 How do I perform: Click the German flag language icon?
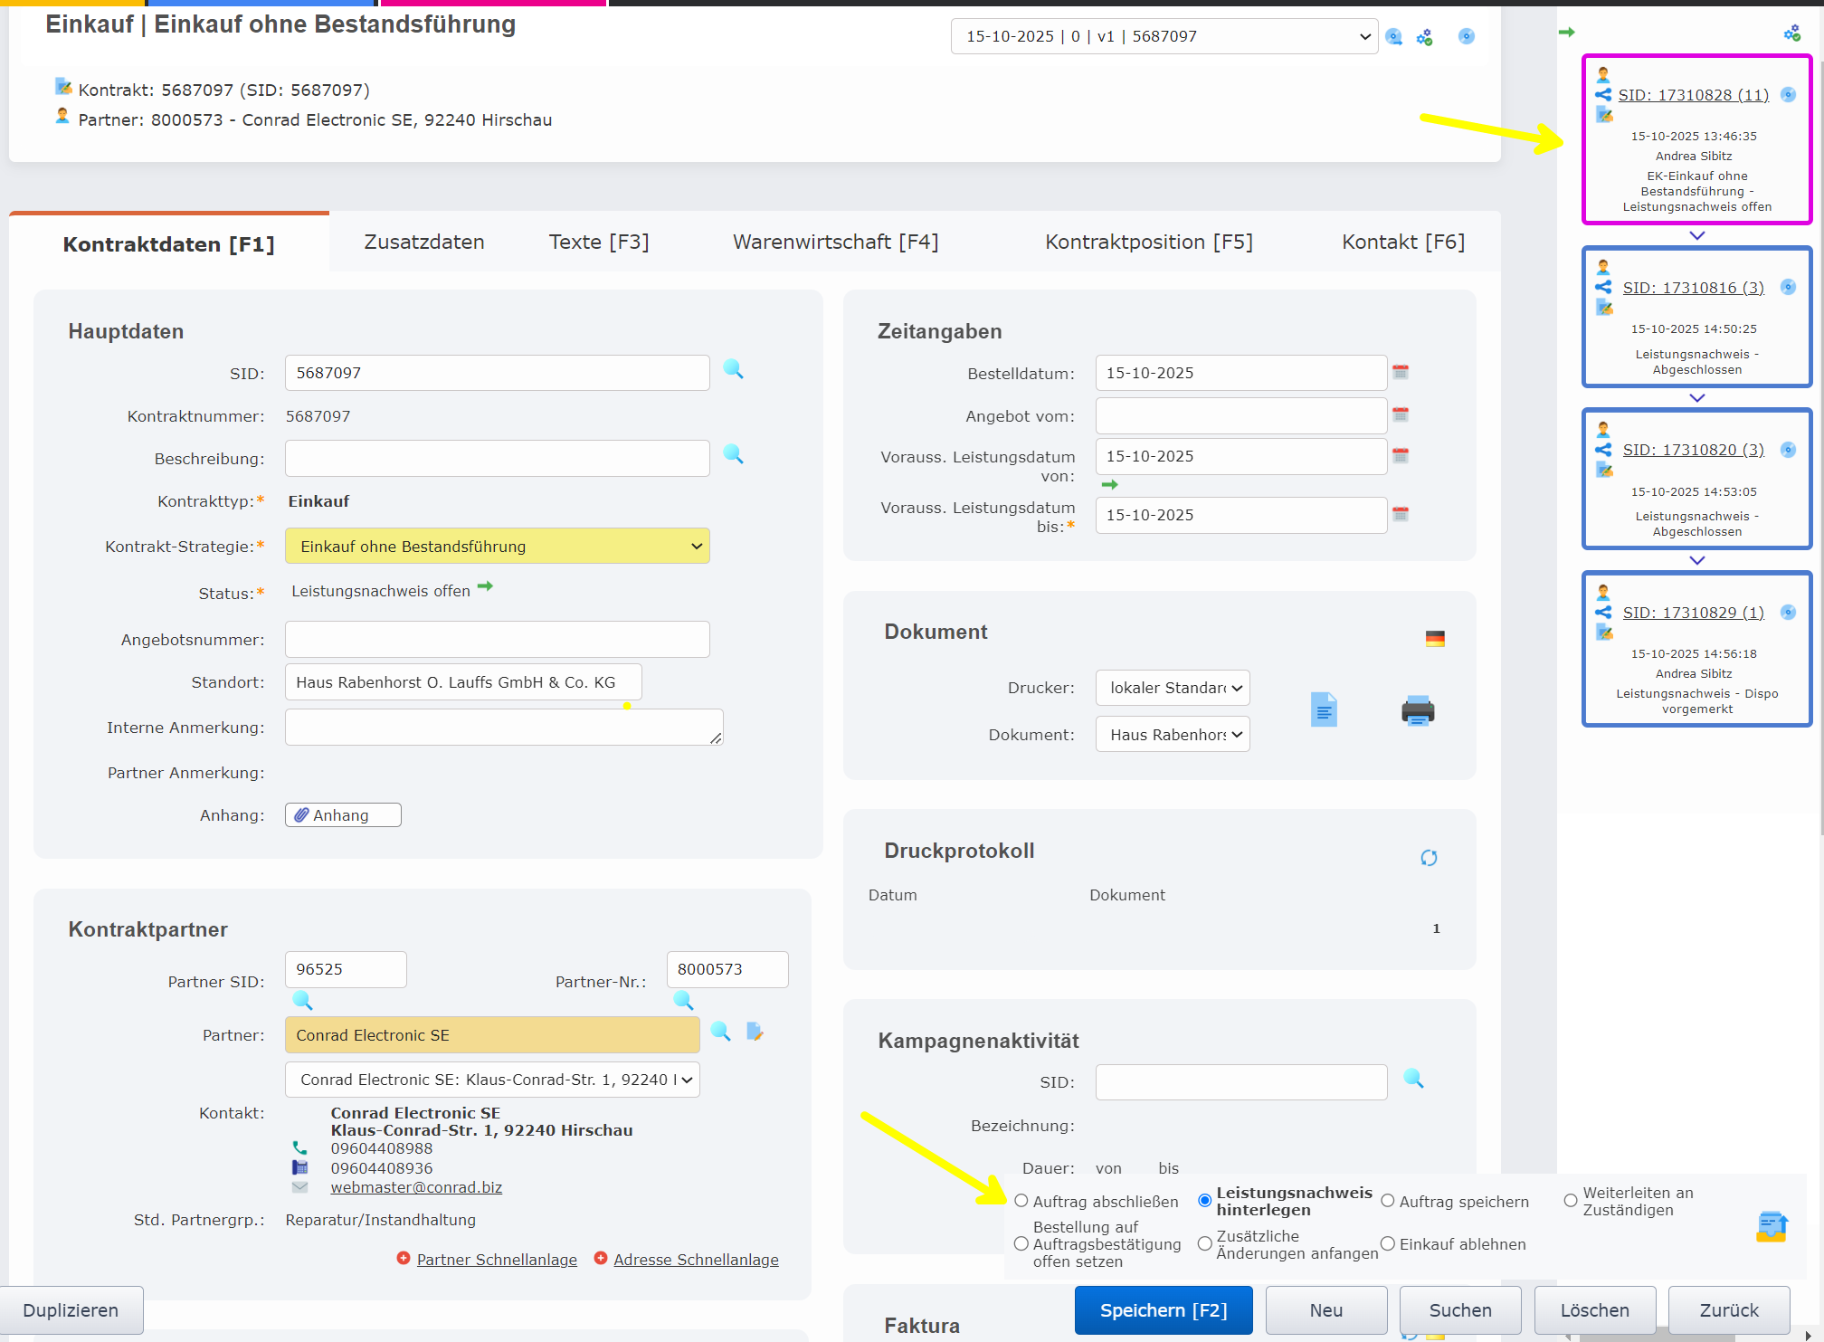click(1434, 639)
